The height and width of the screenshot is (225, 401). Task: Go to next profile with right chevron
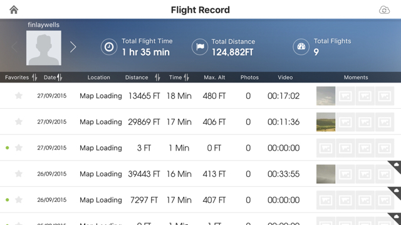tap(73, 47)
